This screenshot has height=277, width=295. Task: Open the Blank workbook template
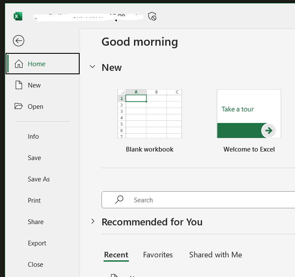tap(149, 114)
